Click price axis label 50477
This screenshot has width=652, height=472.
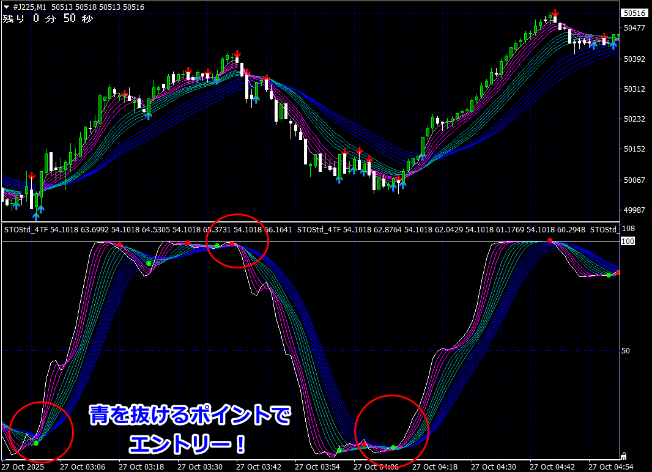[634, 28]
